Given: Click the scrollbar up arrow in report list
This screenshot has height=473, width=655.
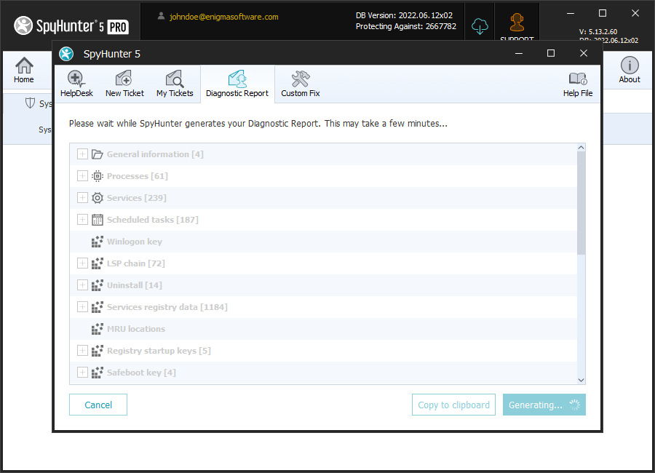Looking at the screenshot, I should (581, 148).
